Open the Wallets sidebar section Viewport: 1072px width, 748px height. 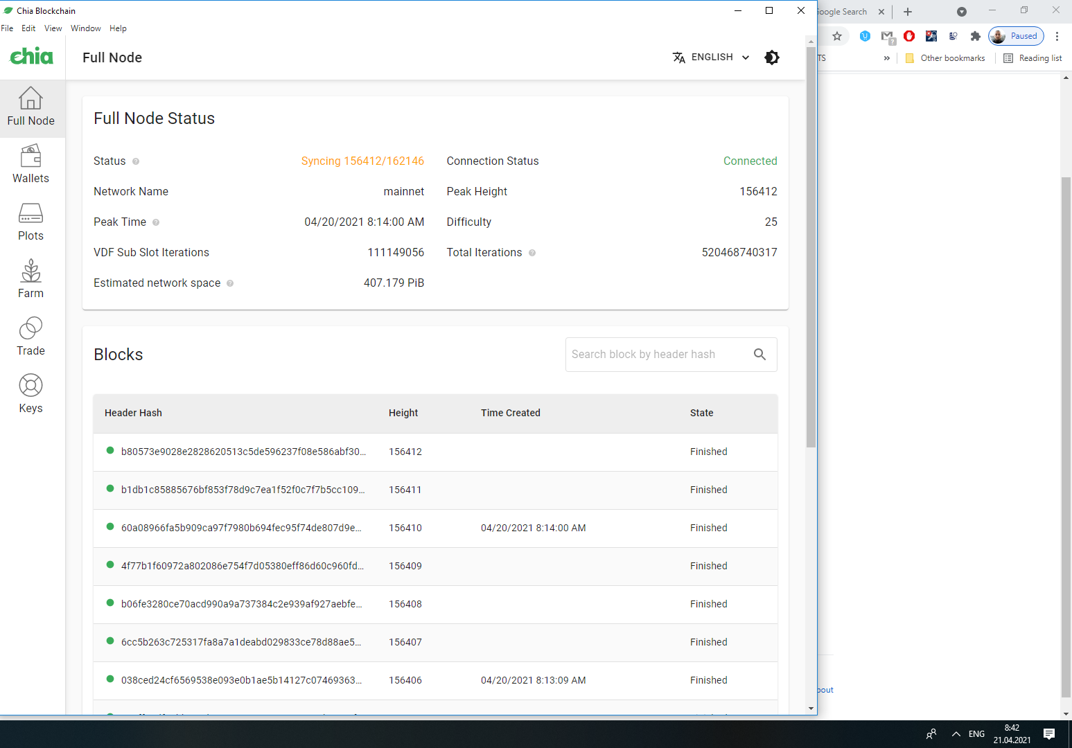(x=31, y=166)
